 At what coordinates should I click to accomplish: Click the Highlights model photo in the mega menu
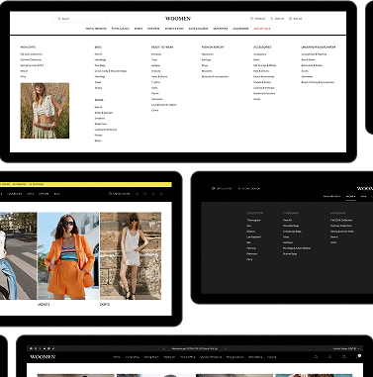tap(45, 111)
